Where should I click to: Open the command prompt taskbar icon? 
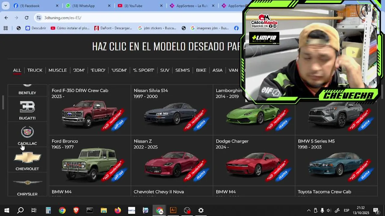point(90,210)
